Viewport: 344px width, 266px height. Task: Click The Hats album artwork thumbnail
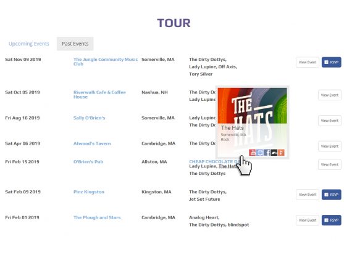tap(253, 106)
